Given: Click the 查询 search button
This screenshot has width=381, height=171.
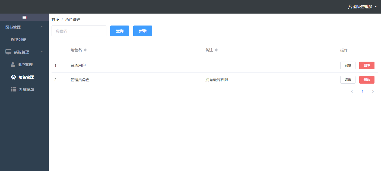Looking at the screenshot, I should (x=120, y=31).
